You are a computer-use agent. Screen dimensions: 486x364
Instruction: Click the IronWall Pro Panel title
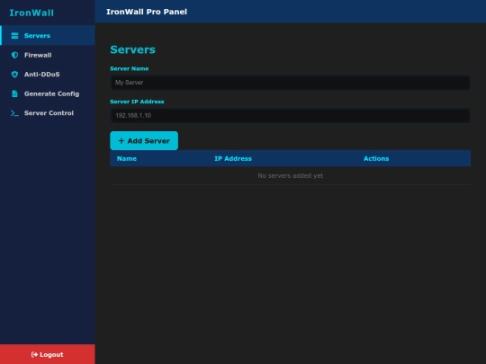147,12
